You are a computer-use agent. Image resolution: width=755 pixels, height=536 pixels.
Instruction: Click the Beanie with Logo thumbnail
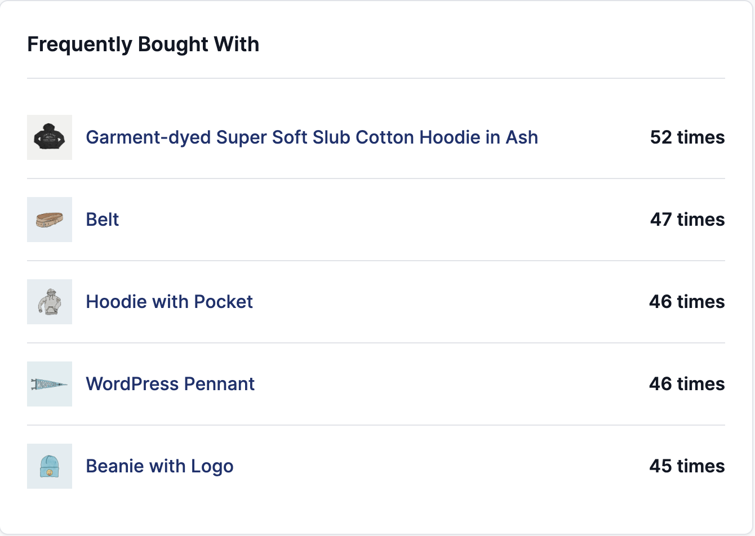pyautogui.click(x=50, y=466)
